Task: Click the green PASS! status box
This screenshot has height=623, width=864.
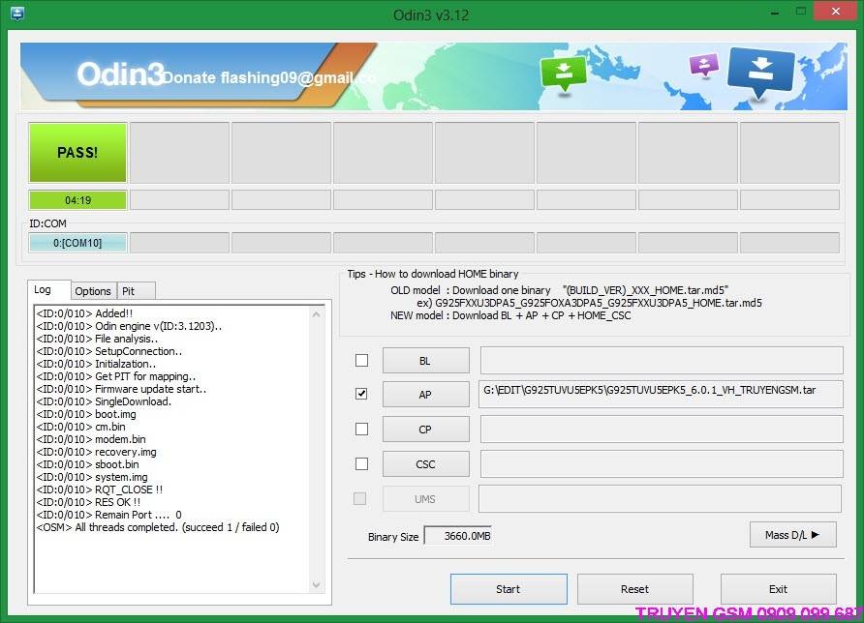Action: pos(77,153)
